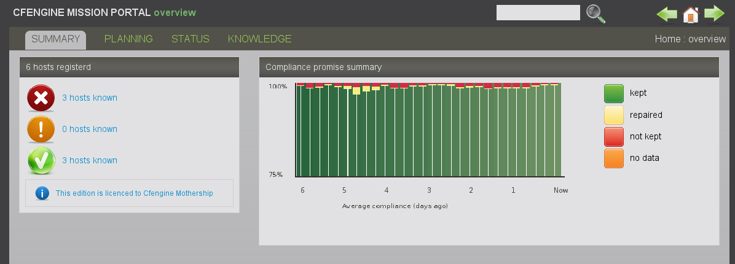Click the orange exclamation warning icon
Image resolution: width=735 pixels, height=264 pixels.
pos(41,129)
